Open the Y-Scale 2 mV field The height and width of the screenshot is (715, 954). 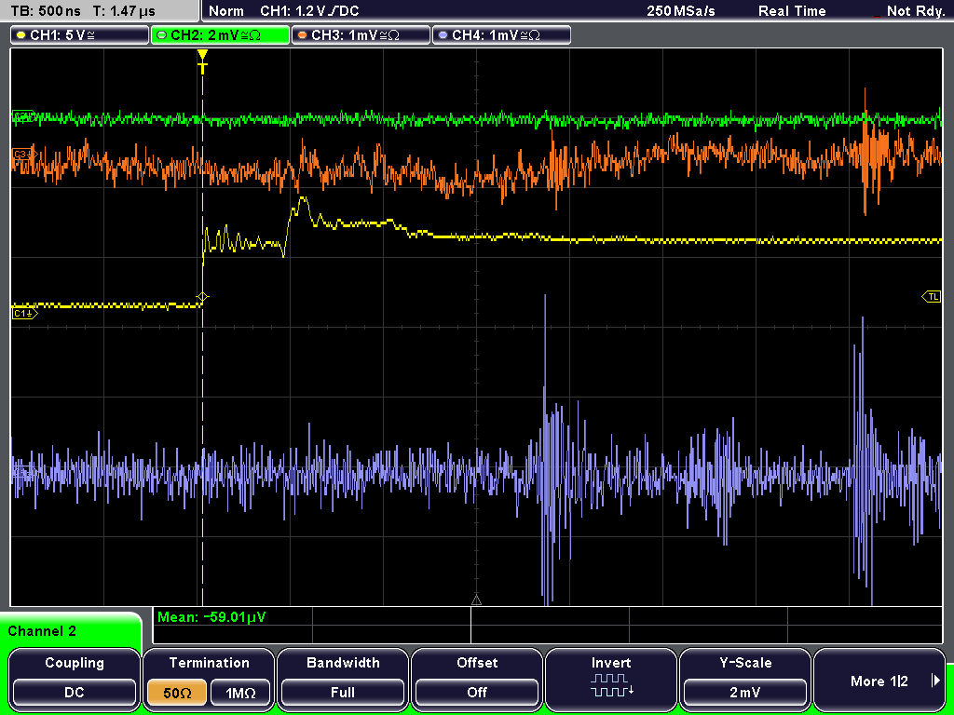[x=745, y=678]
